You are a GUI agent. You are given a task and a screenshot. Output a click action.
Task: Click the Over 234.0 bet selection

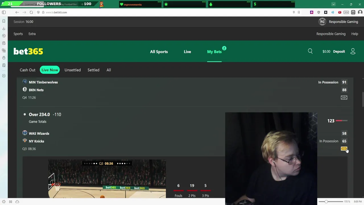(x=39, y=114)
